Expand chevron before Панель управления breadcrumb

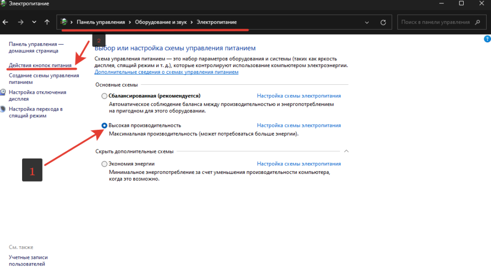pyautogui.click(x=72, y=22)
